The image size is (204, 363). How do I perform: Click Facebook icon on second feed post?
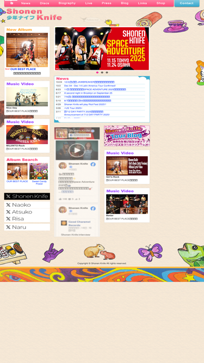pos(93,208)
